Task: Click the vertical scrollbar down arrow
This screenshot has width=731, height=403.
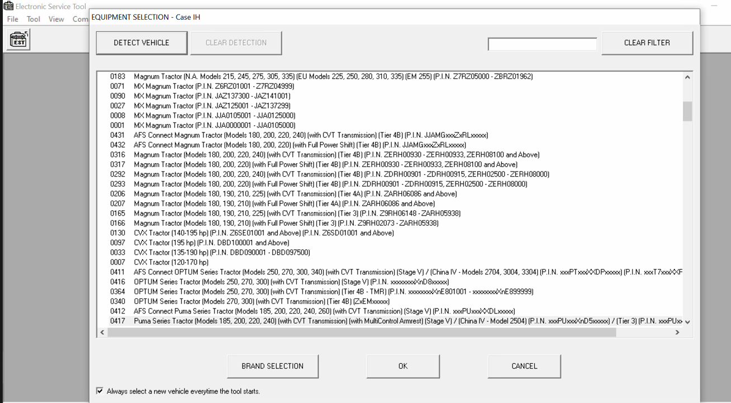Action: coord(687,322)
